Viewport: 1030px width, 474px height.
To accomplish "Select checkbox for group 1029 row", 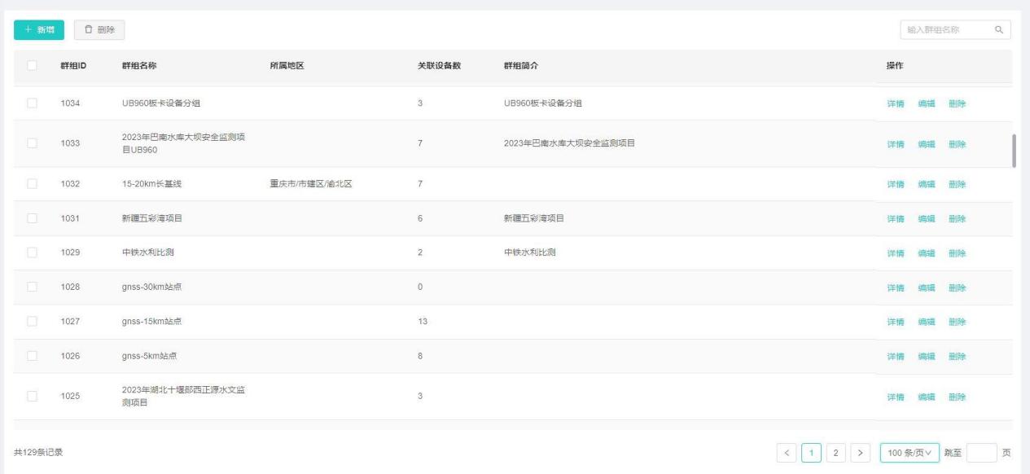I will point(33,252).
